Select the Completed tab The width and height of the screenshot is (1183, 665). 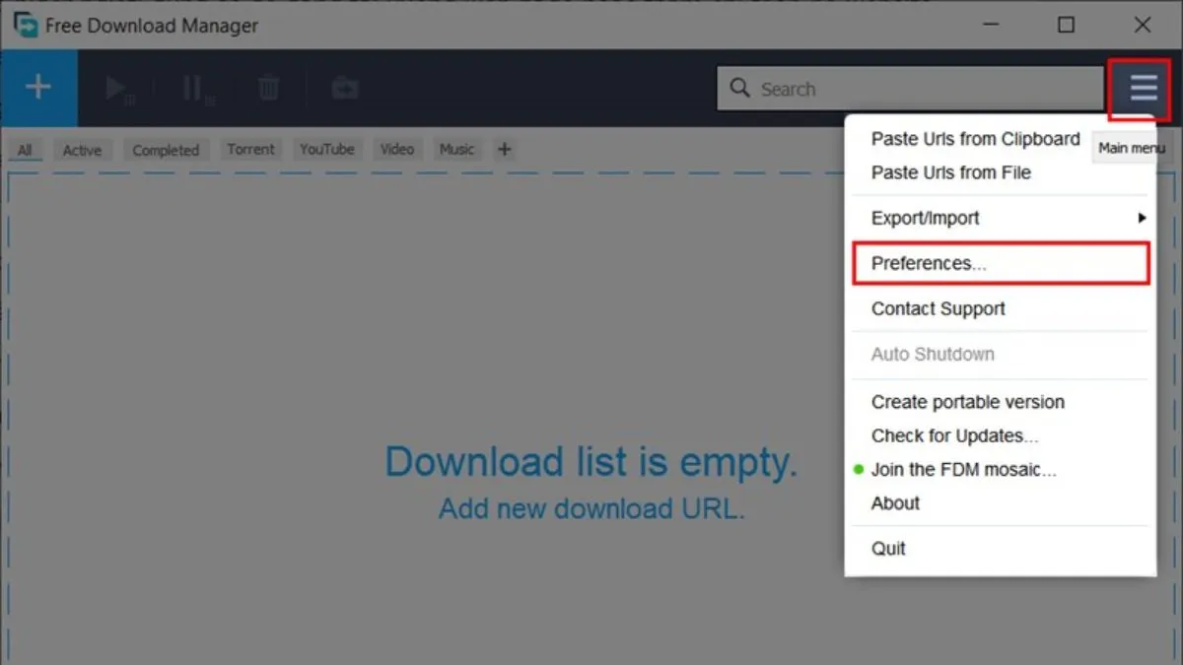click(x=166, y=149)
